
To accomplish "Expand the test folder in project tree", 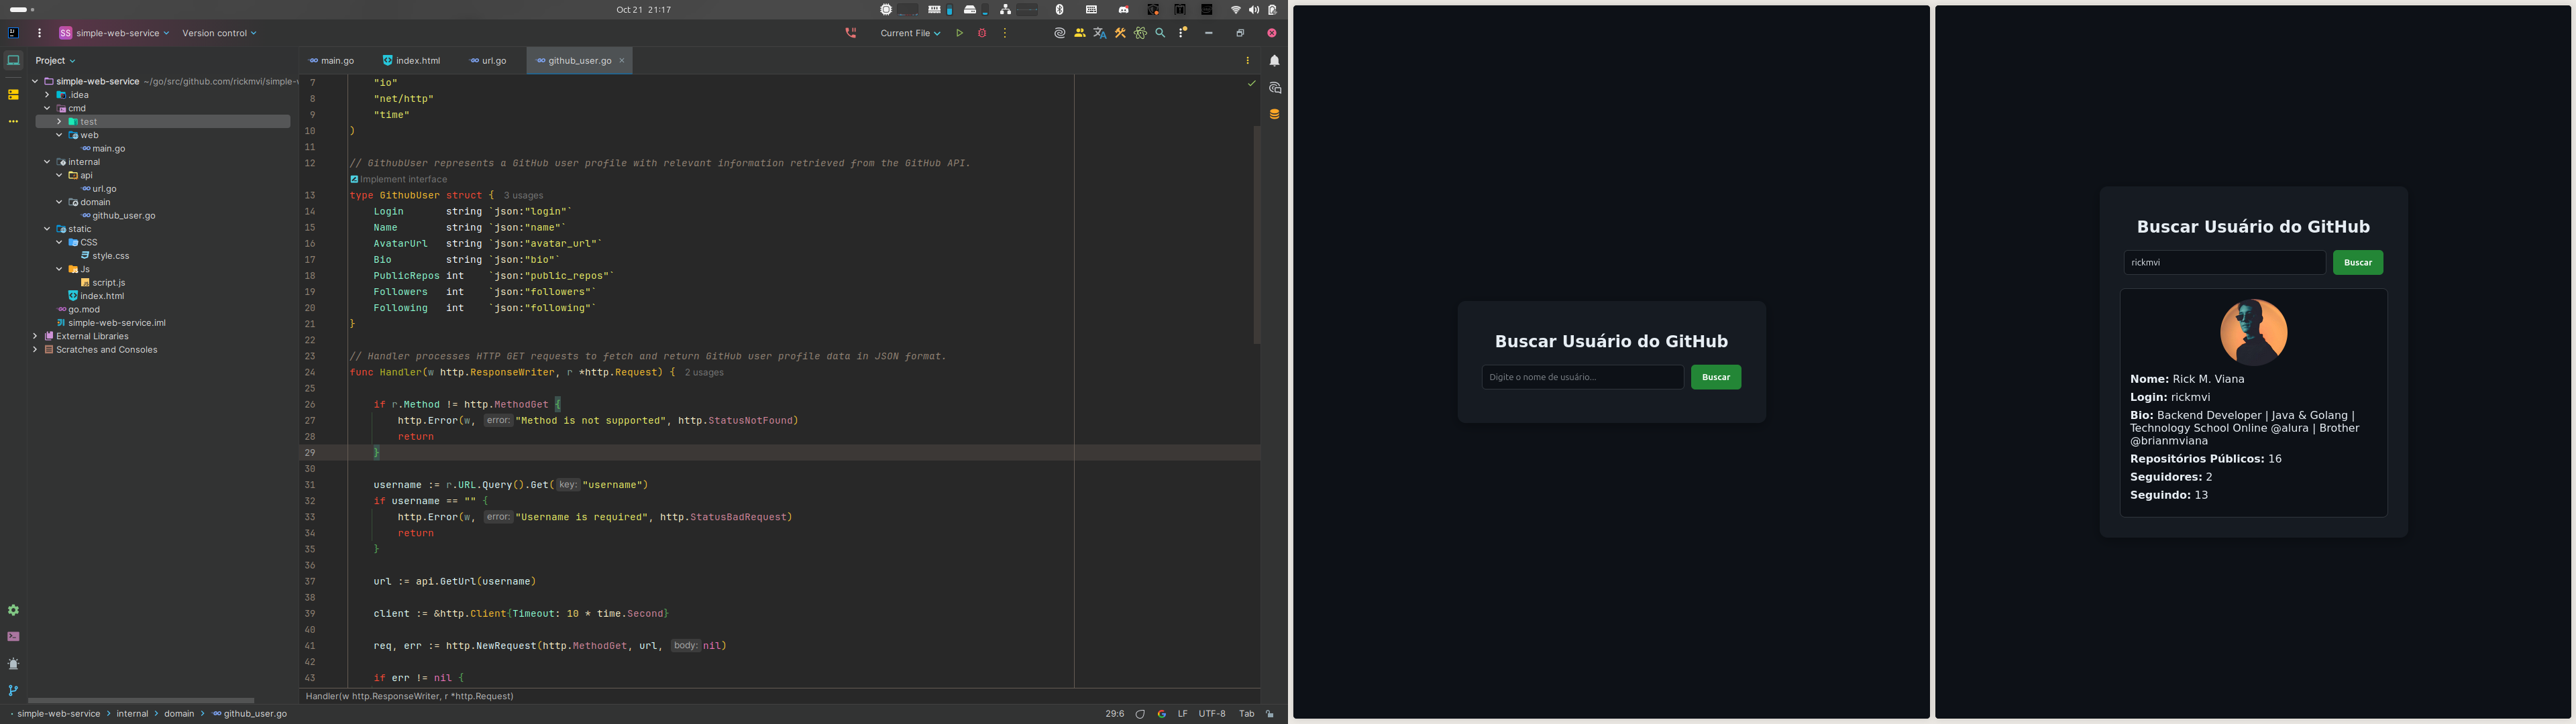I will pyautogui.click(x=59, y=122).
